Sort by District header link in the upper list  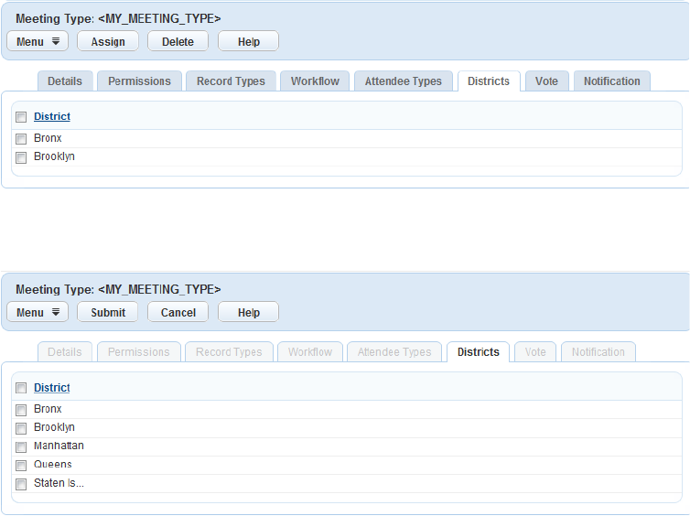point(52,116)
